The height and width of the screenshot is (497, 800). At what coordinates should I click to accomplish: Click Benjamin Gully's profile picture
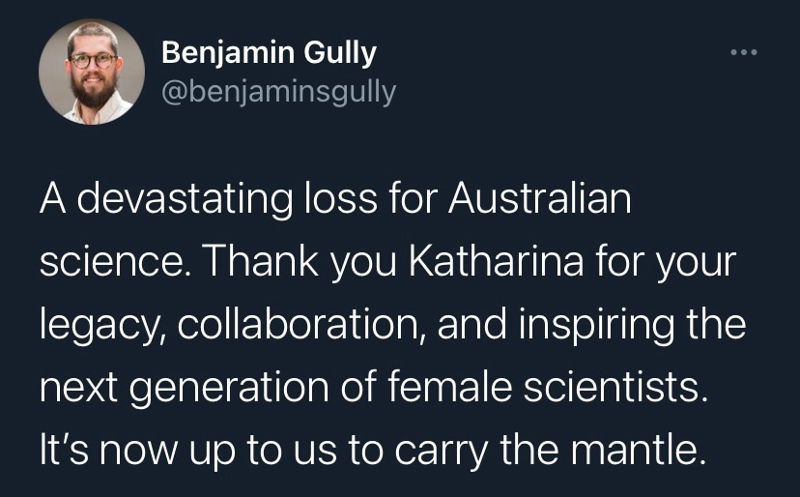(91, 72)
